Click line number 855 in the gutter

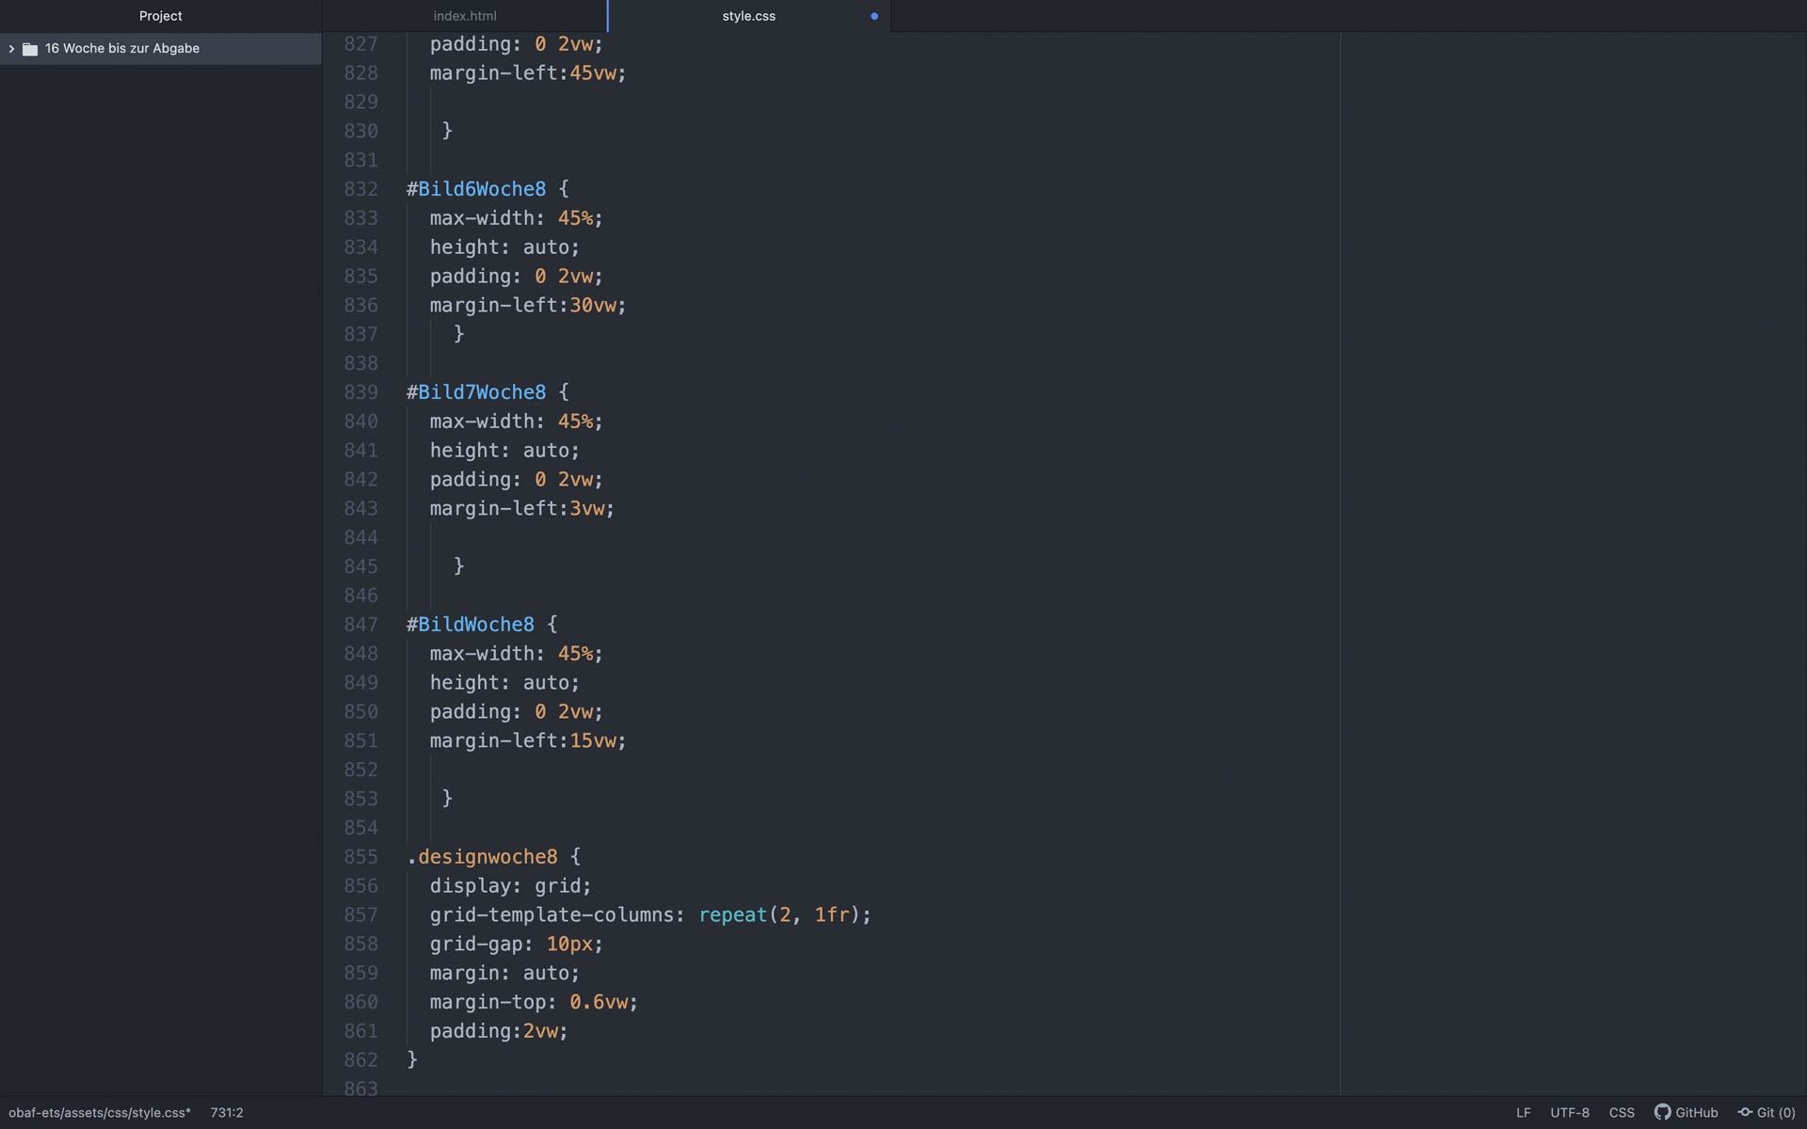point(360,857)
